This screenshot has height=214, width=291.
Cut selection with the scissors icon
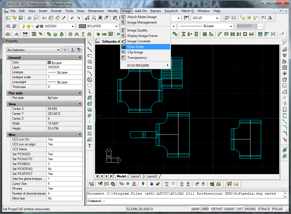(x=44, y=18)
